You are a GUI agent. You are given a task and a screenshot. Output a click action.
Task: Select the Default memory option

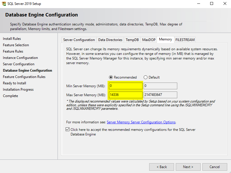tap(146, 77)
